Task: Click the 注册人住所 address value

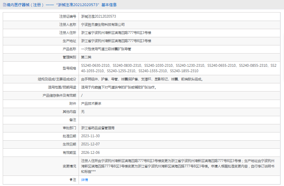Action: pyautogui.click(x=116, y=33)
